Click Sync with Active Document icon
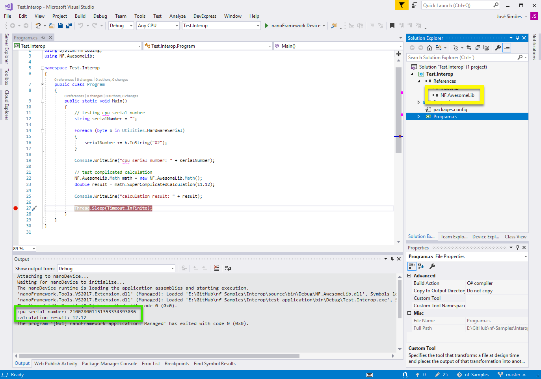Viewport: 541px width, 379px height. [469, 48]
